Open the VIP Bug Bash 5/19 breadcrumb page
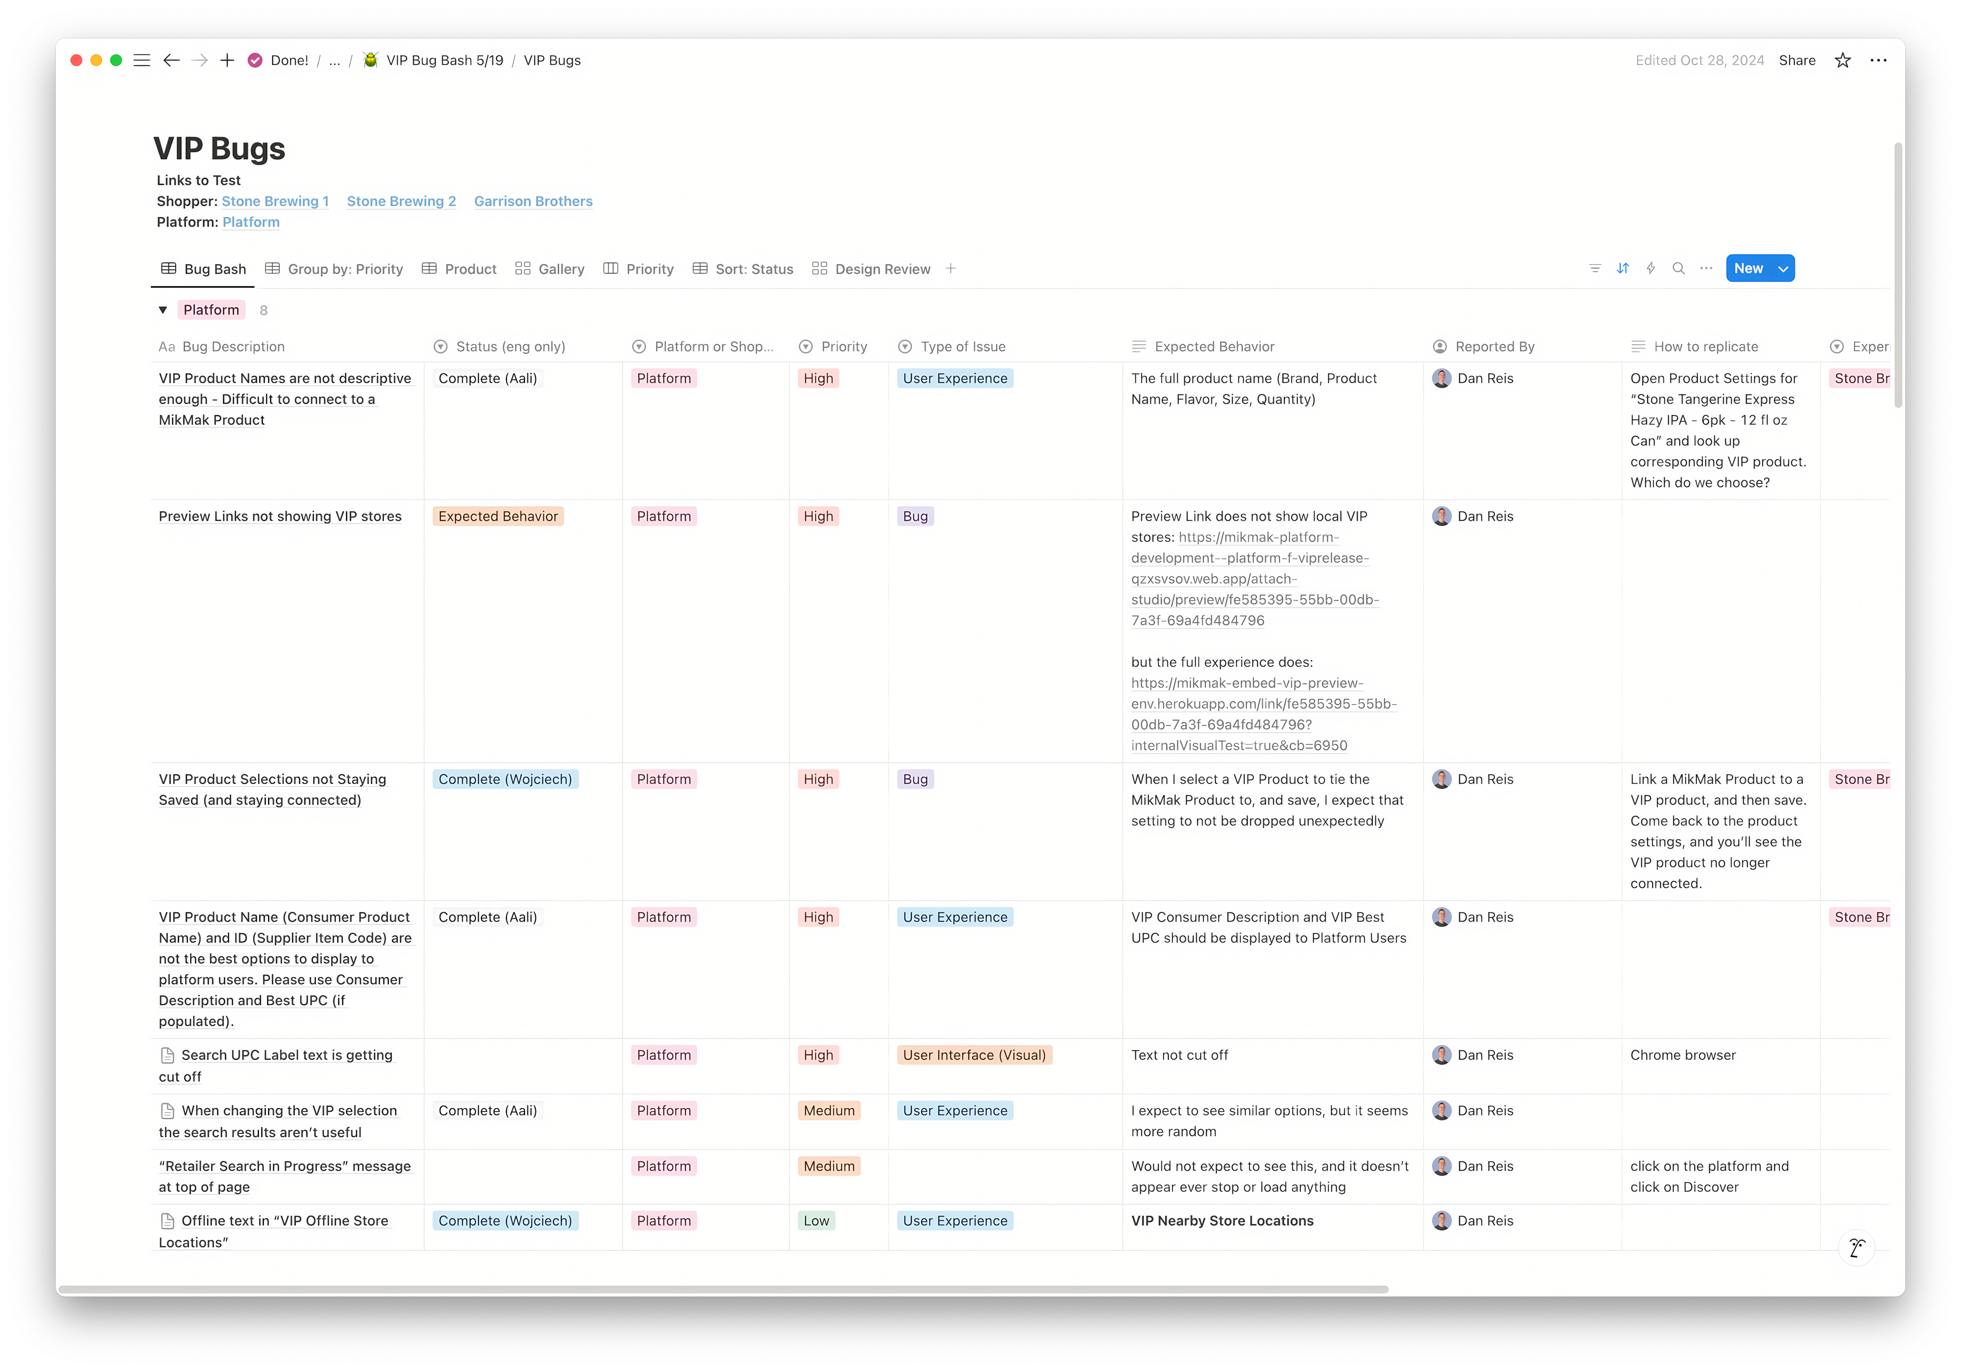The image size is (1961, 1370). pyautogui.click(x=444, y=60)
